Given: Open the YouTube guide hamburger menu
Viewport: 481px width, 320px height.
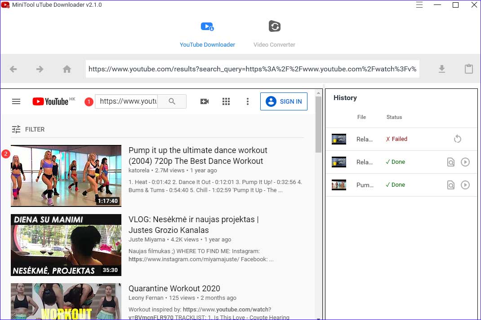Looking at the screenshot, I should point(16,101).
